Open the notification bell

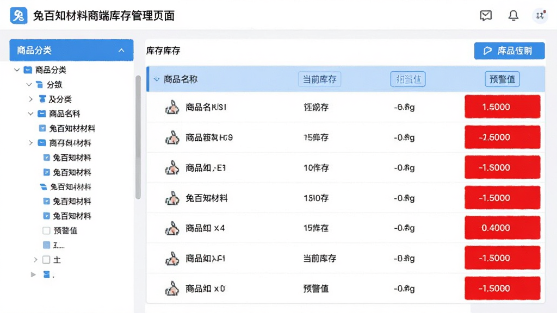click(x=513, y=15)
